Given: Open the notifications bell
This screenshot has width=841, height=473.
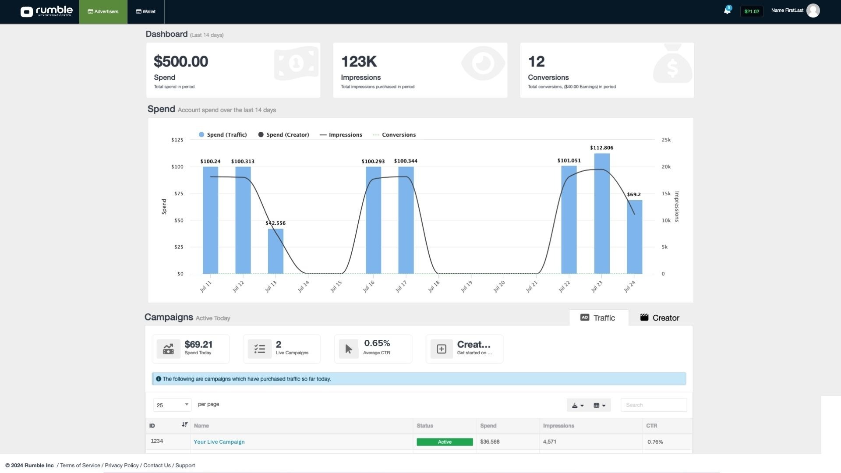Looking at the screenshot, I should pos(727,11).
